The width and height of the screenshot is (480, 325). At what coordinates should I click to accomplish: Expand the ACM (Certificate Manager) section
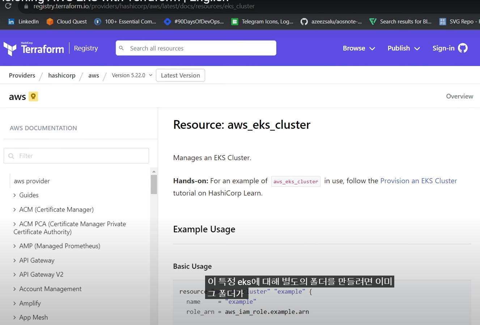pyautogui.click(x=53, y=210)
